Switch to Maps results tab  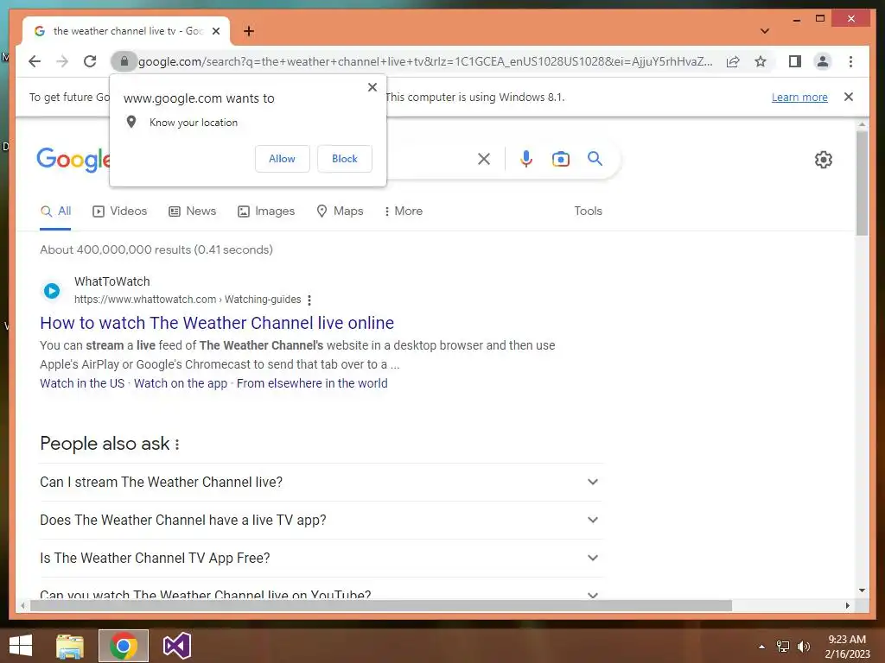(340, 211)
